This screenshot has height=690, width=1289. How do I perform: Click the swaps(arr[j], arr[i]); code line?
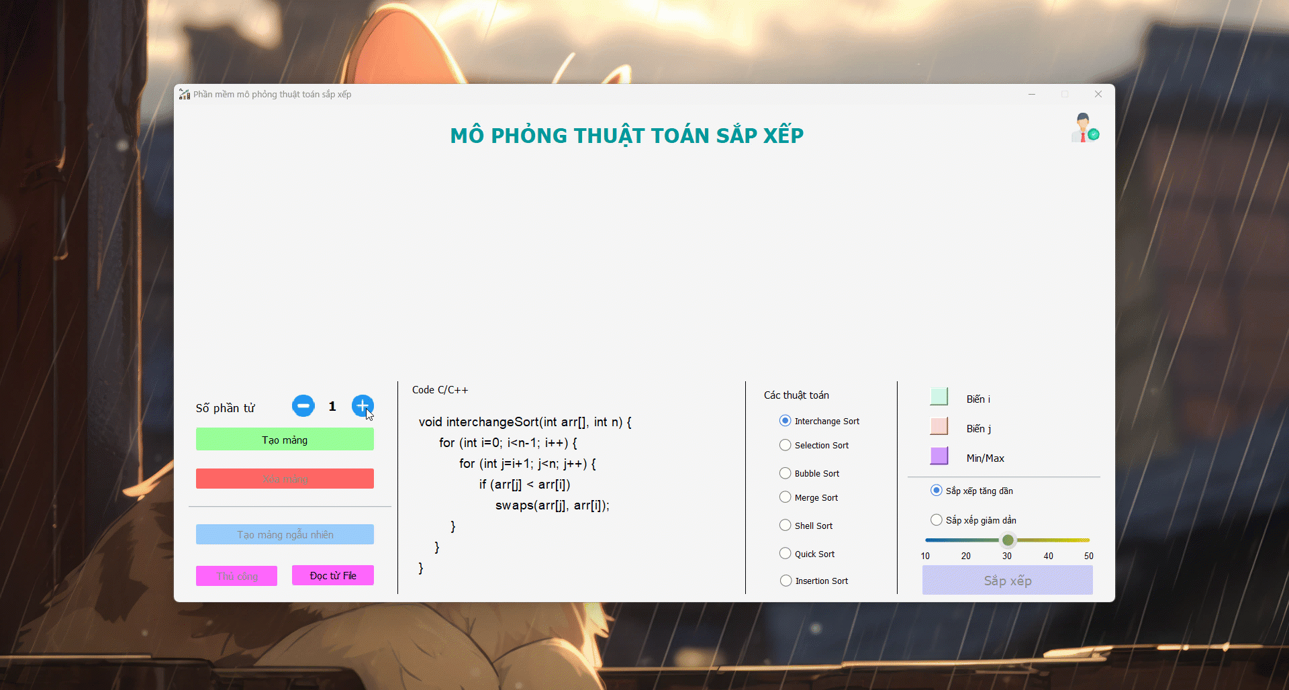pyautogui.click(x=552, y=505)
